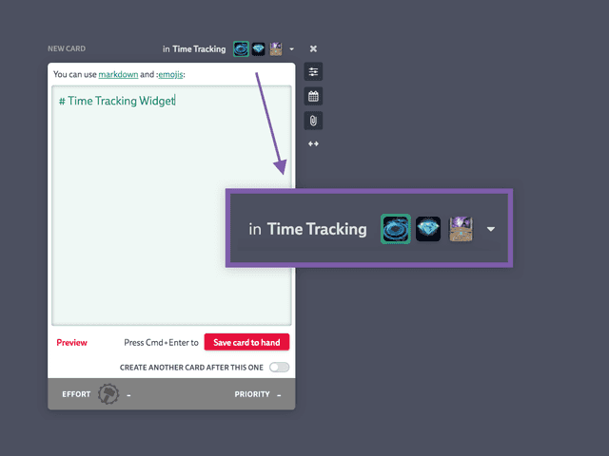609x456 pixels.
Task: Select the third deck icon in header
Action: pyautogui.click(x=275, y=48)
